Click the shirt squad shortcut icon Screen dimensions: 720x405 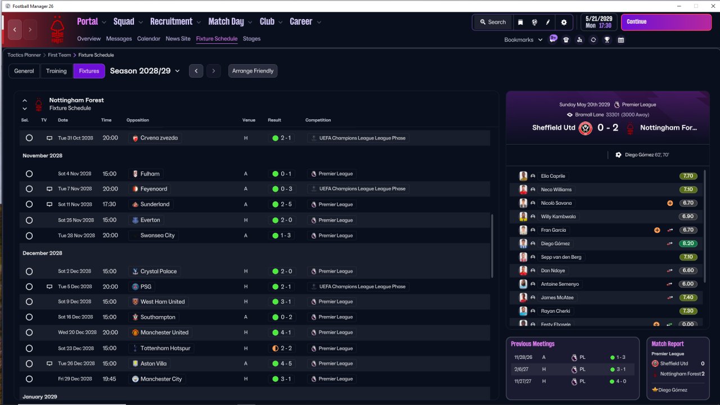point(566,40)
